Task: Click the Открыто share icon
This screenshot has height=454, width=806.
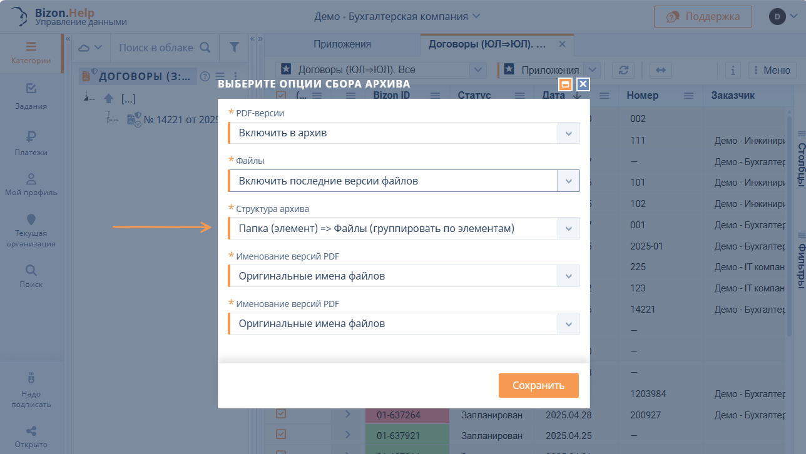Action: pyautogui.click(x=31, y=431)
